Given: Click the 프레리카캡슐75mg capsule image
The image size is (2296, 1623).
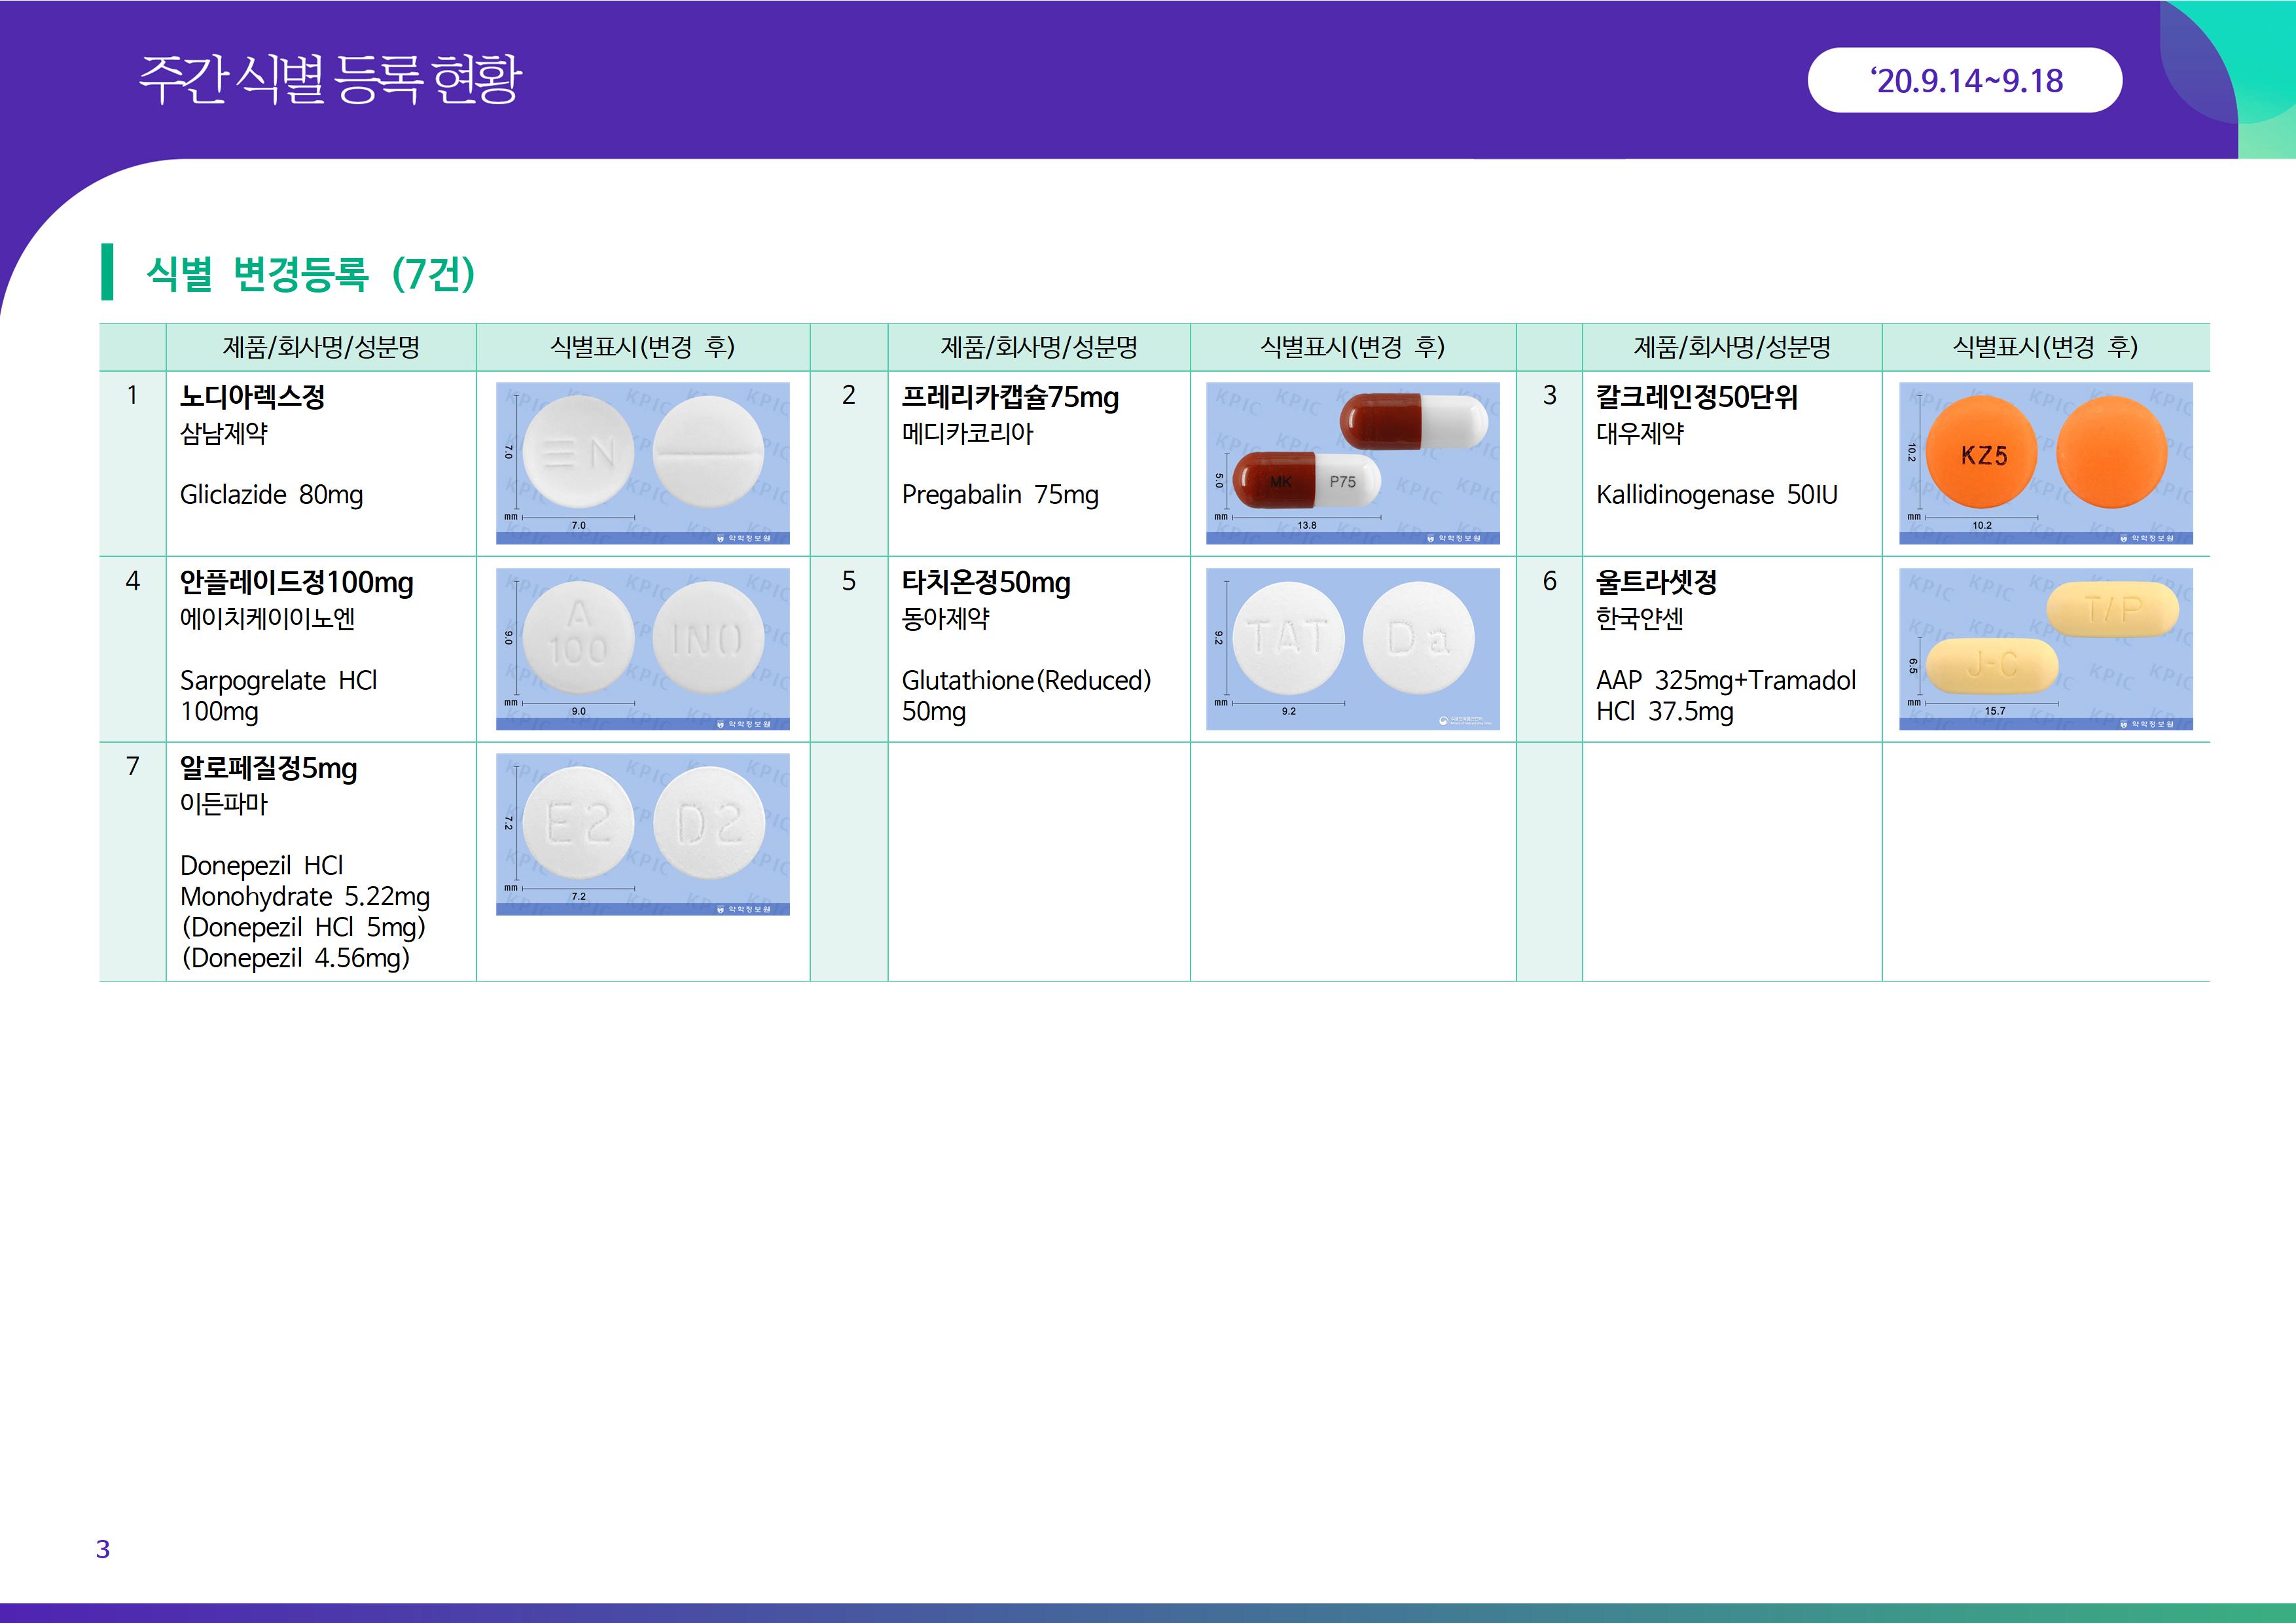Looking at the screenshot, I should tap(1352, 463).
